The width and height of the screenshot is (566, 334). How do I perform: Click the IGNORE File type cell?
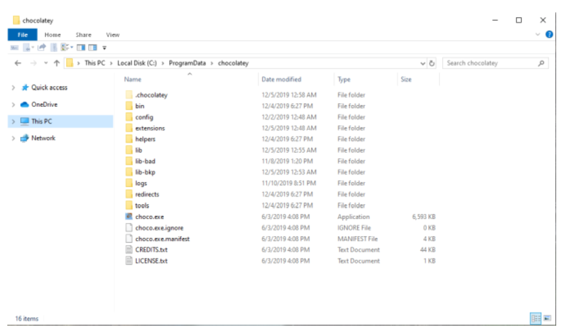pyautogui.click(x=354, y=228)
